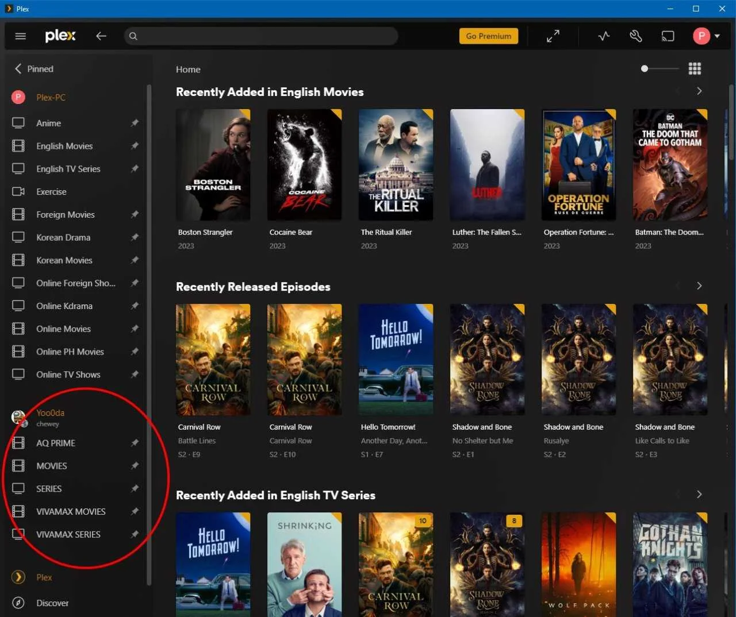Open Hello Tomorrow! episode S1 E7 poster
736x617 pixels.
(396, 360)
